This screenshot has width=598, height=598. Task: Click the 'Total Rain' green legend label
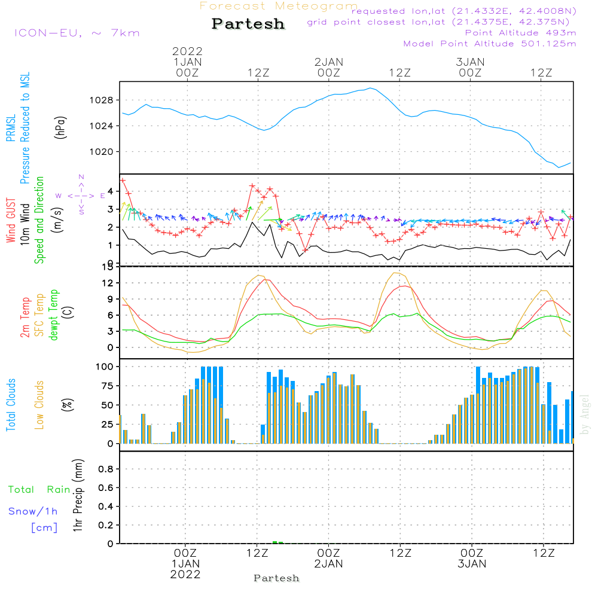click(x=39, y=489)
